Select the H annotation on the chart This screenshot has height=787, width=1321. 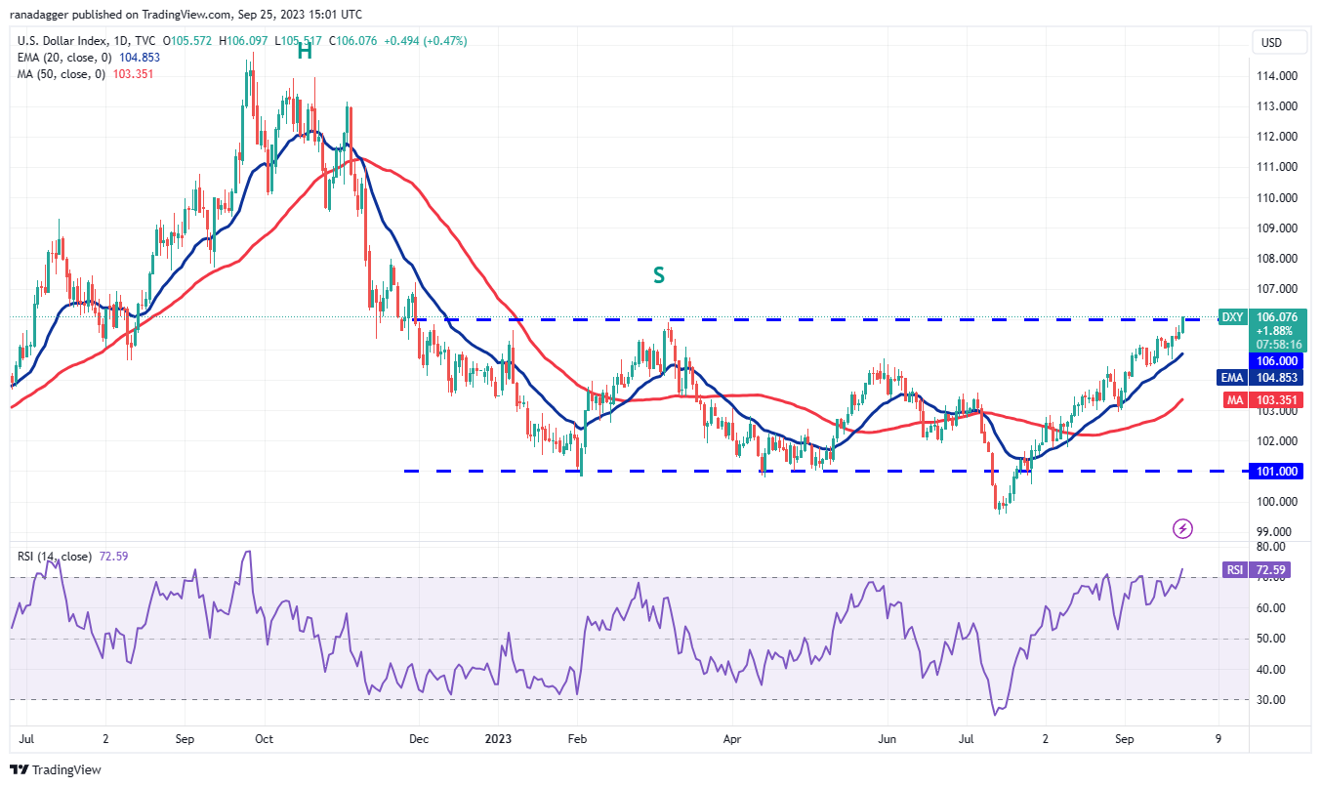[x=303, y=52]
